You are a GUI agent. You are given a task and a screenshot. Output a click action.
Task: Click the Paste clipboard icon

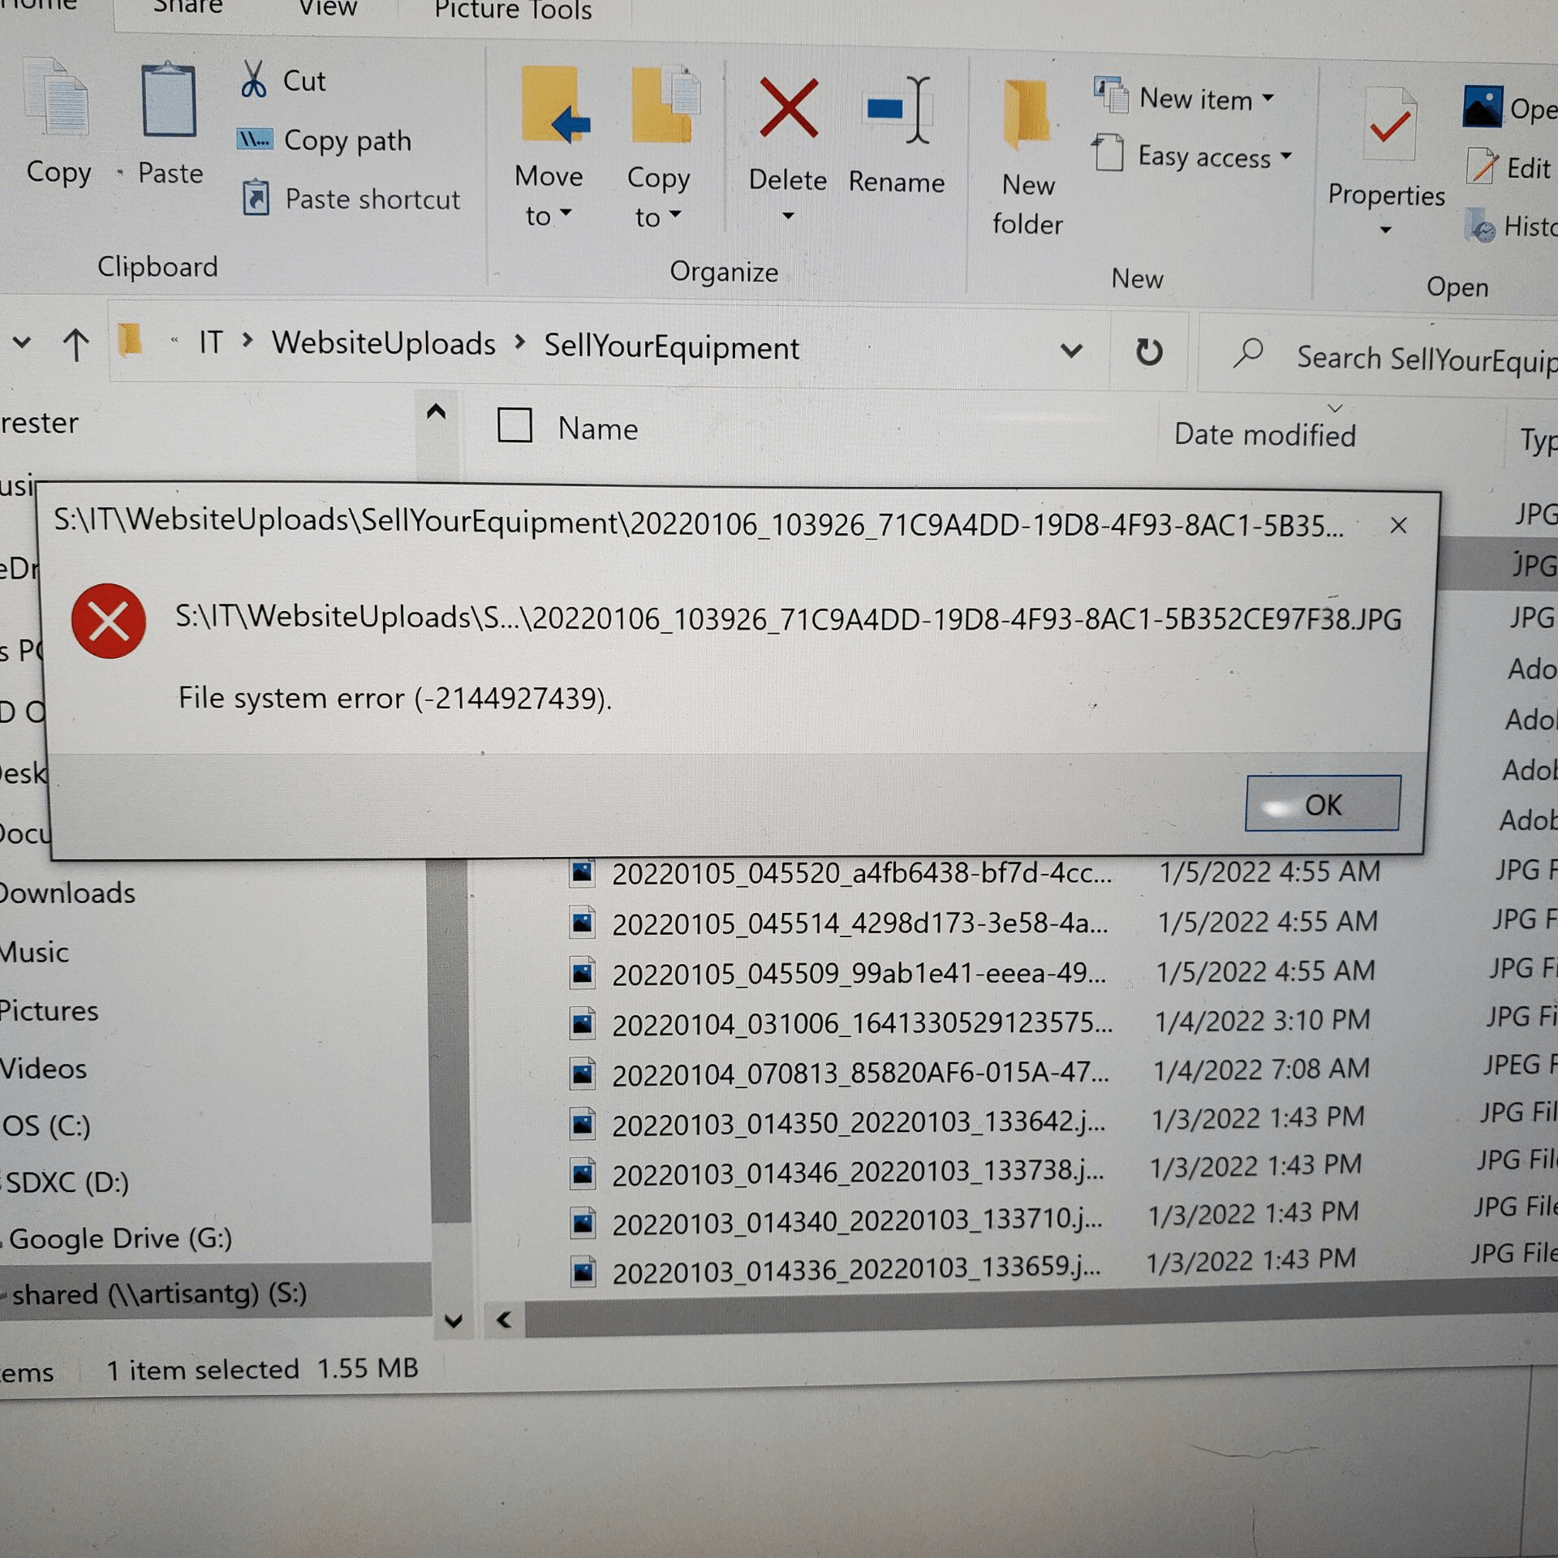coord(169,101)
